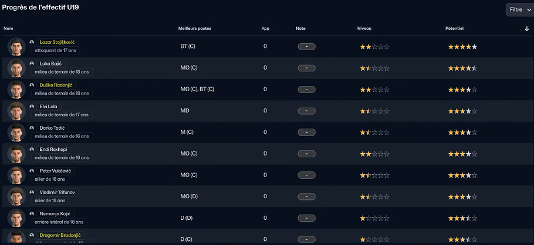Click the descending sort arrow icon
This screenshot has height=245, width=534.
tap(527, 29)
